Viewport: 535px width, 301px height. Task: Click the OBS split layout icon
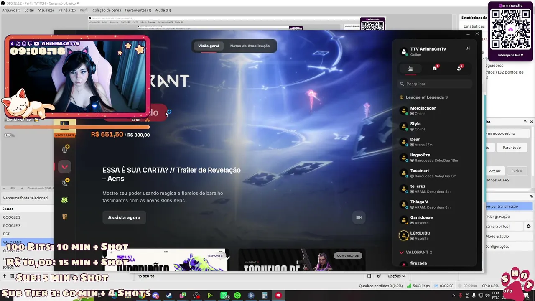coord(369,276)
